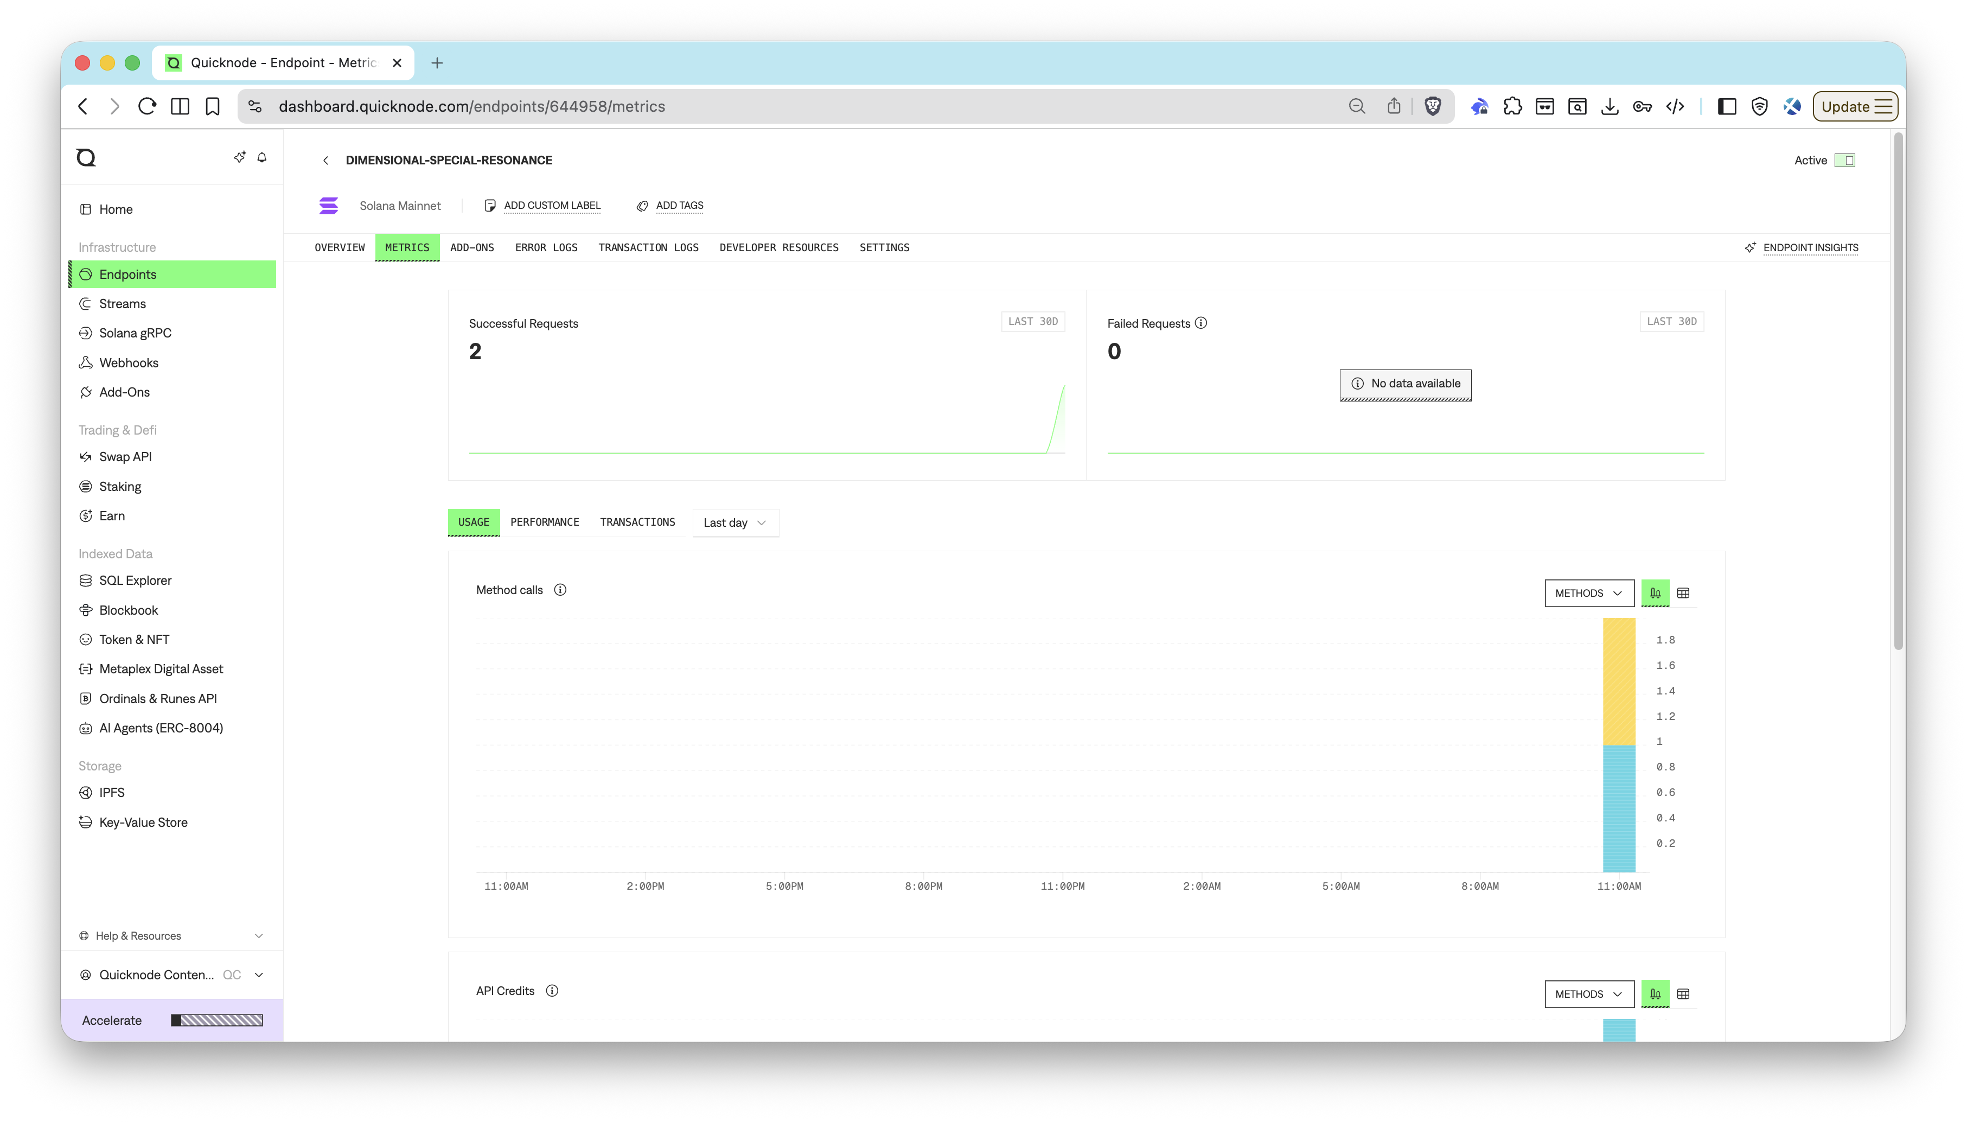Screen dimensions: 1967x1122
Task: Click the browser share icon
Action: pyautogui.click(x=1394, y=106)
